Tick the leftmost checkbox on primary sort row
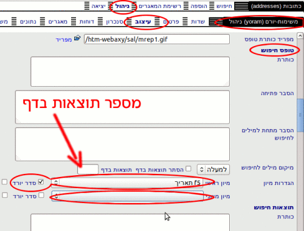Viewport: 304px width, 231px height. pos(4,182)
